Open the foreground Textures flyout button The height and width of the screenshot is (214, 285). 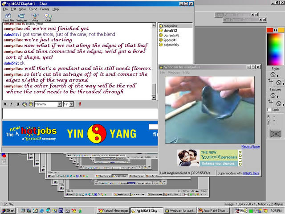click(x=273, y=95)
